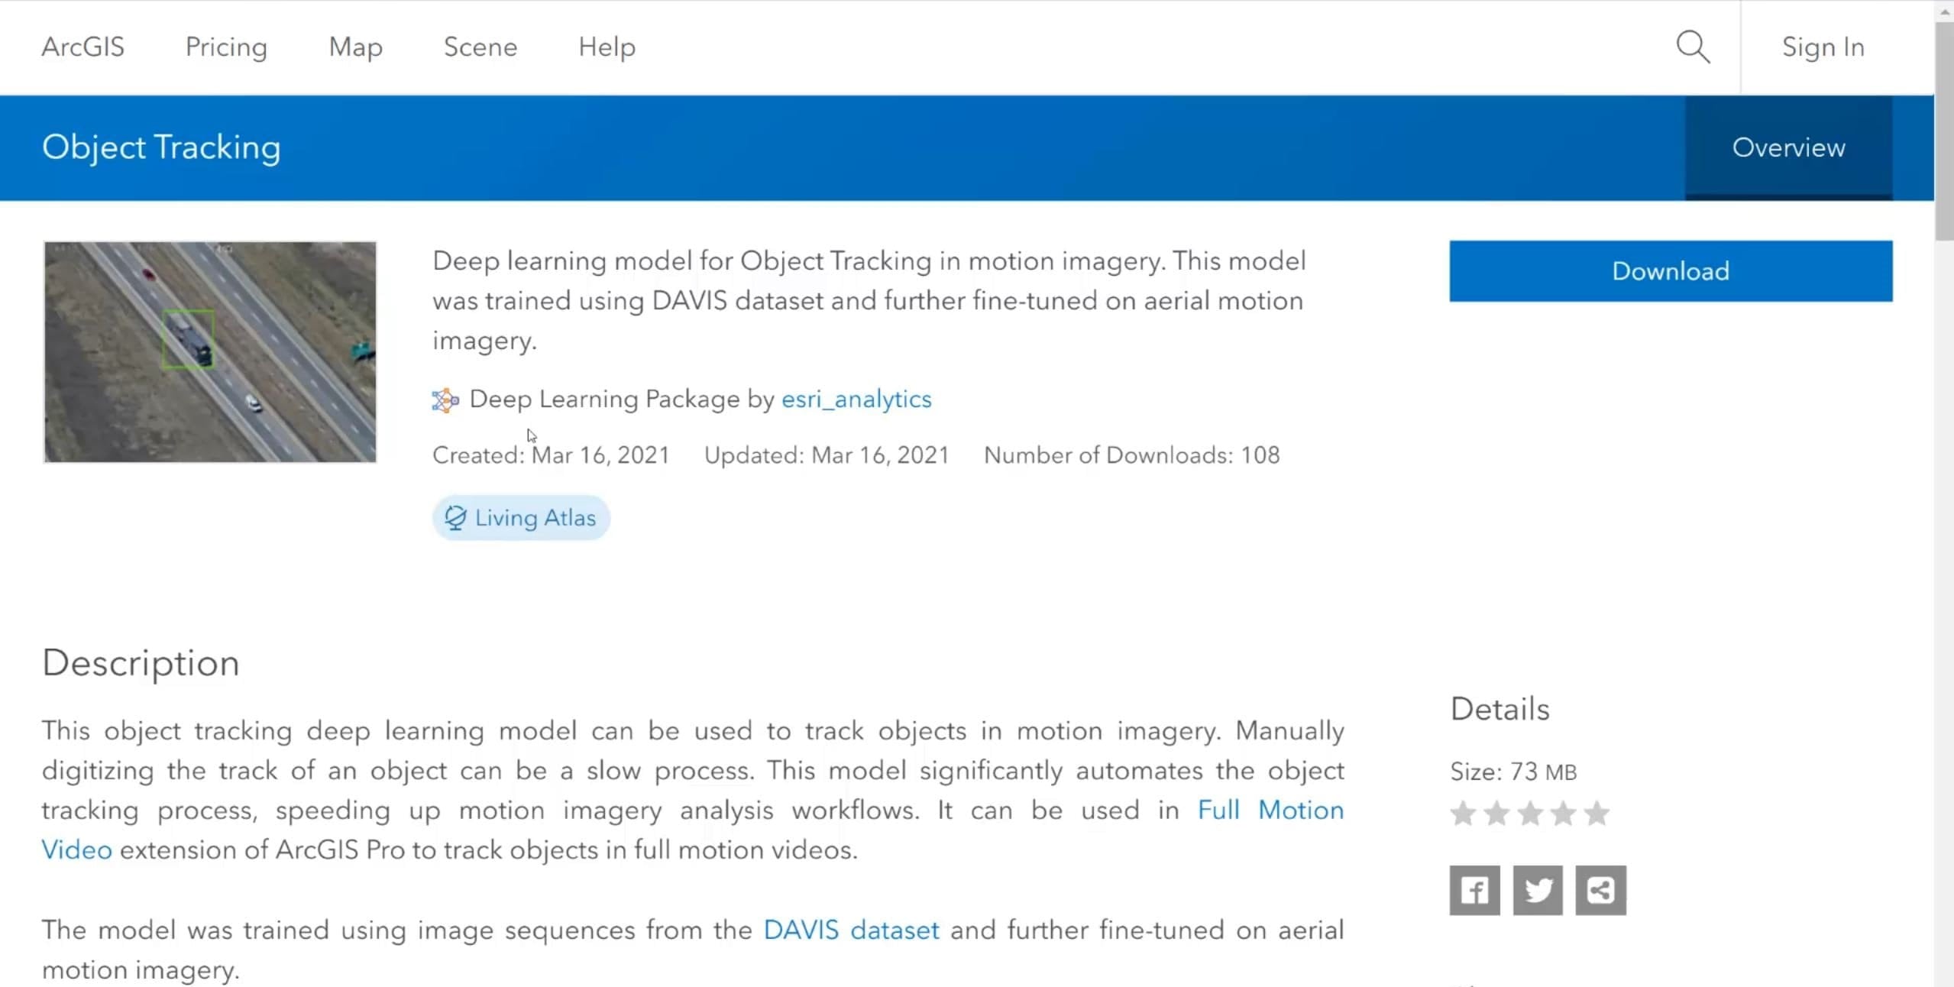Rate item with the third star
This screenshot has width=1954, height=987.
1530,814
